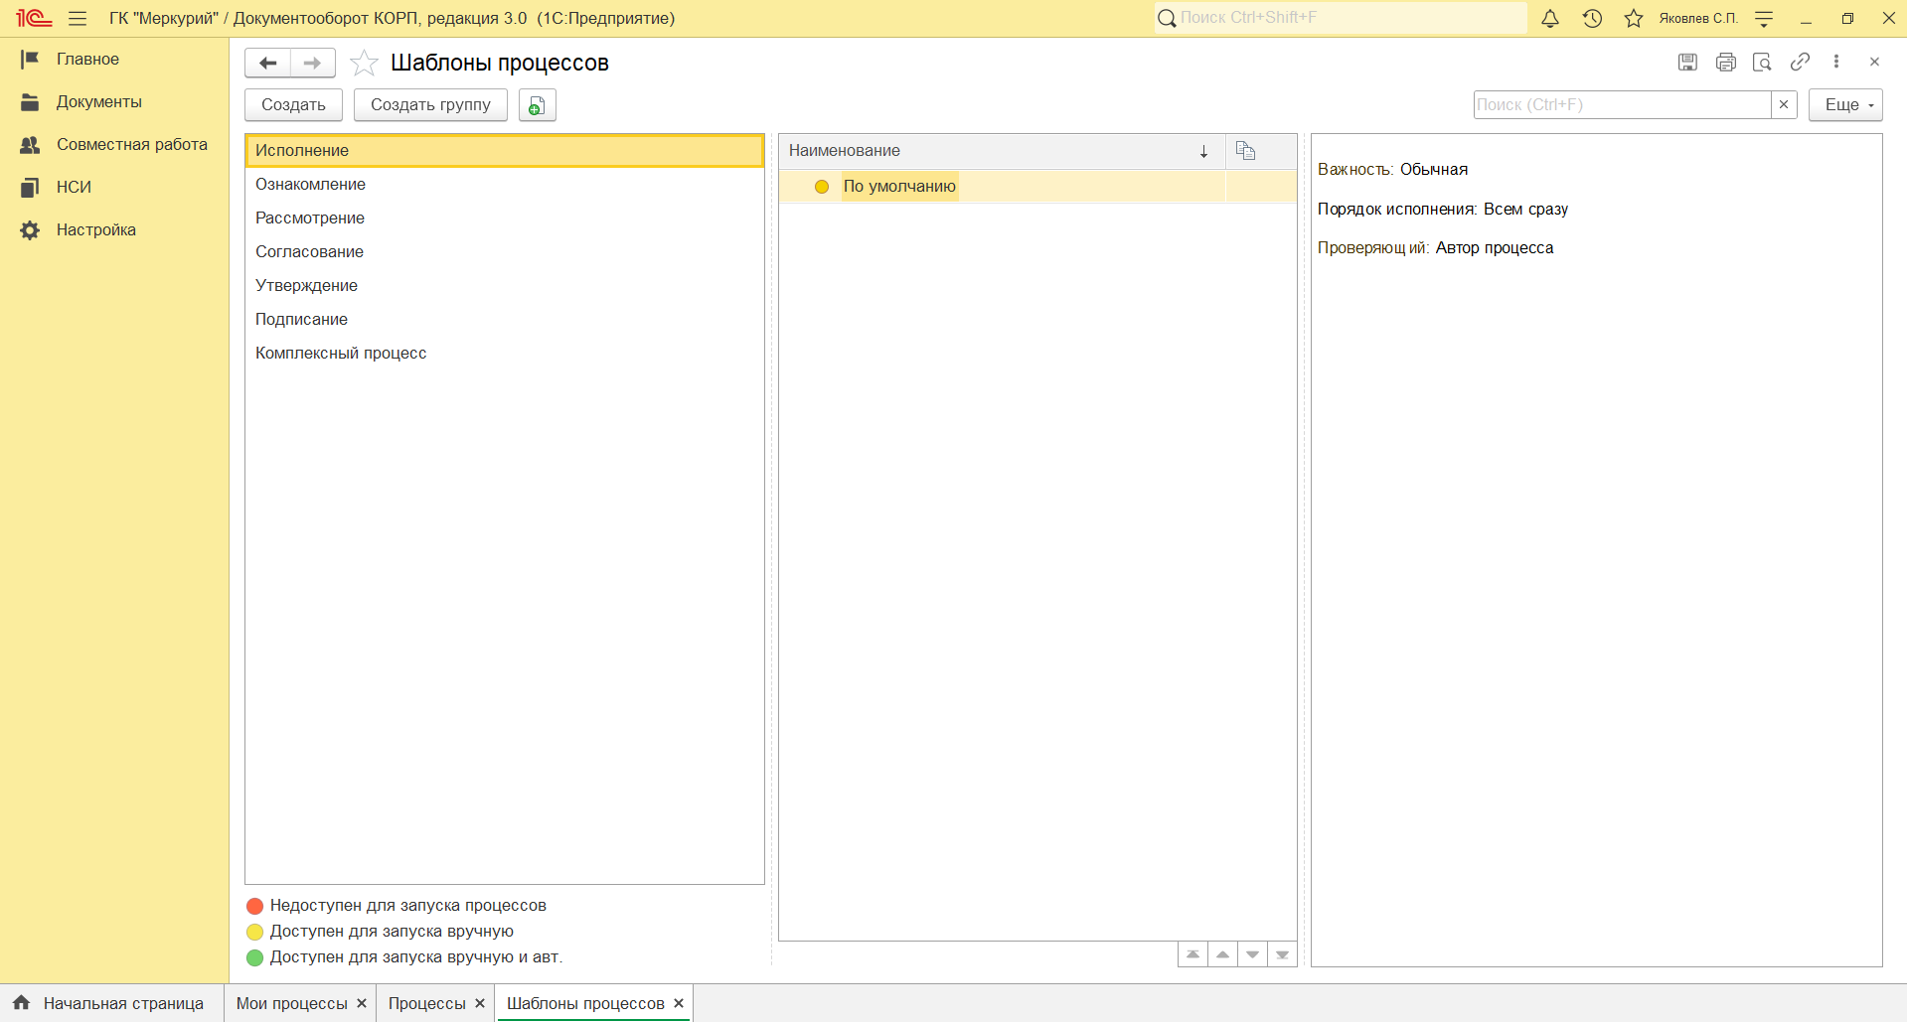This screenshot has width=1907, height=1022.
Task: Save form contents diskette icon
Action: point(1687,62)
